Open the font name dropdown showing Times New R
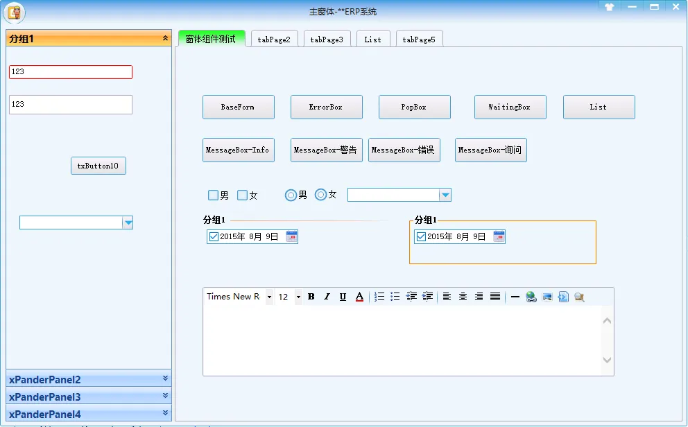688x427 pixels. click(269, 297)
